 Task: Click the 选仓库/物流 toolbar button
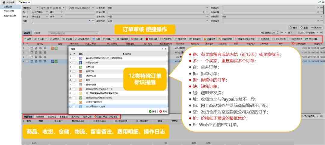click(82, 39)
